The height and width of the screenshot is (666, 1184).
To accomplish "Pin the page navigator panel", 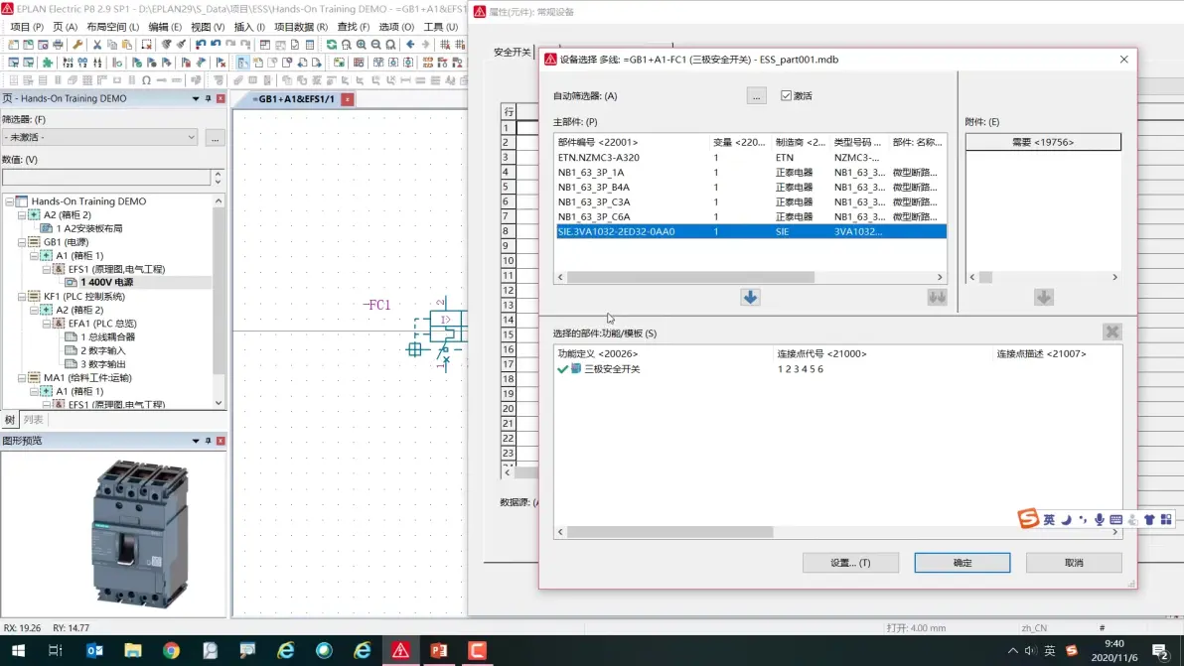I will 208,99.
